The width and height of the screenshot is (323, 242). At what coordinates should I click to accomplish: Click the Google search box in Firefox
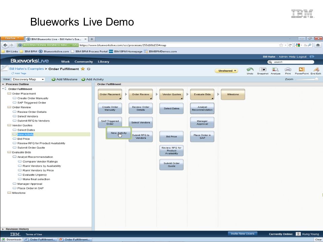click(303, 45)
